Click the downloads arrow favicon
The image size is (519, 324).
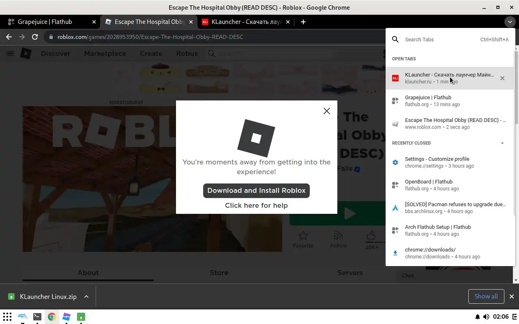395,253
